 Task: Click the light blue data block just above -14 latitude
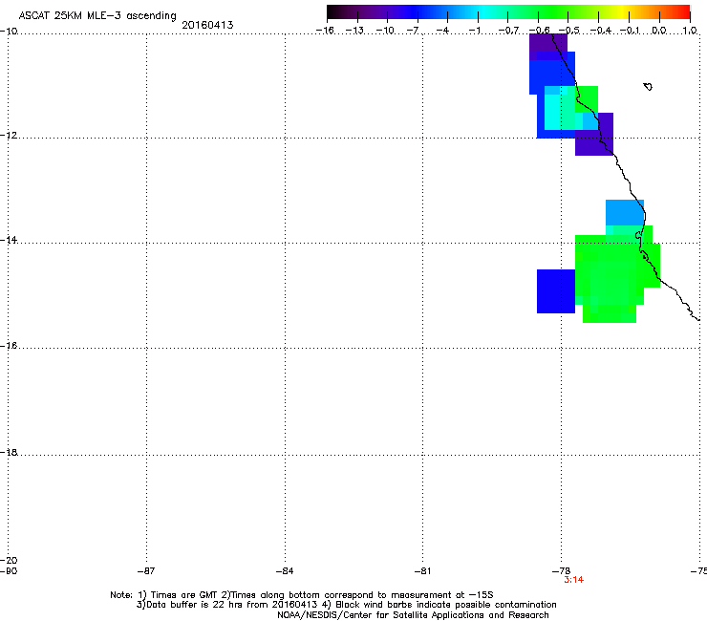pyautogui.click(x=625, y=212)
